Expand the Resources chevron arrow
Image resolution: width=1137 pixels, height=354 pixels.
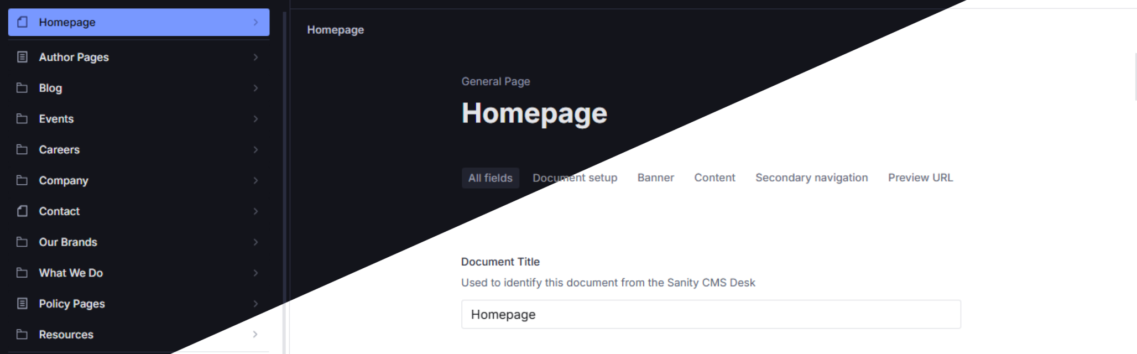[255, 334]
